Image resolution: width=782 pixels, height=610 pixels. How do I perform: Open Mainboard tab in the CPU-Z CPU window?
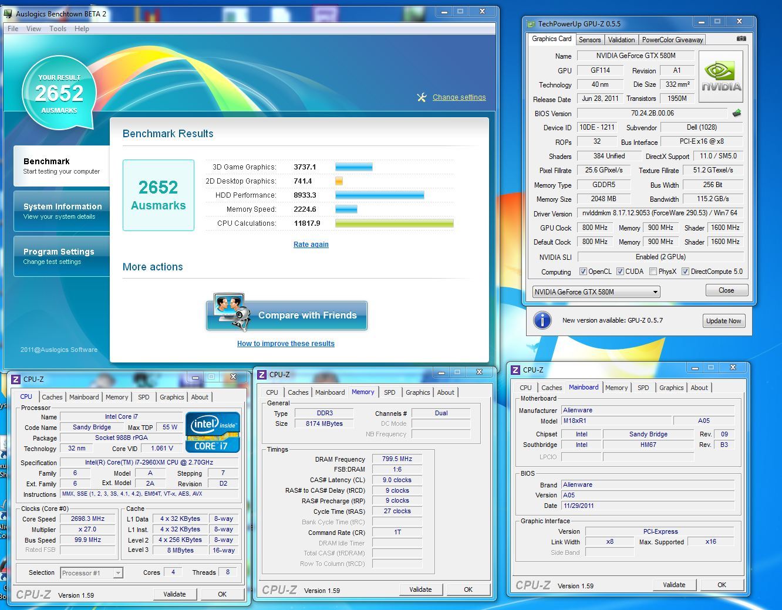pos(84,397)
